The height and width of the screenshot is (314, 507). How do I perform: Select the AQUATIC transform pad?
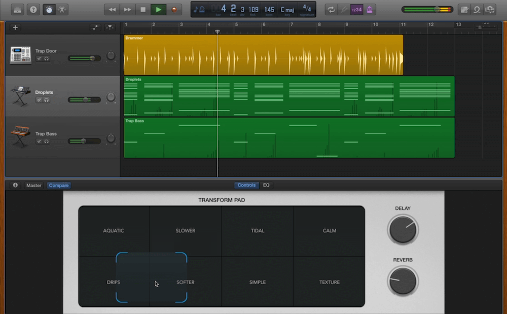point(114,230)
